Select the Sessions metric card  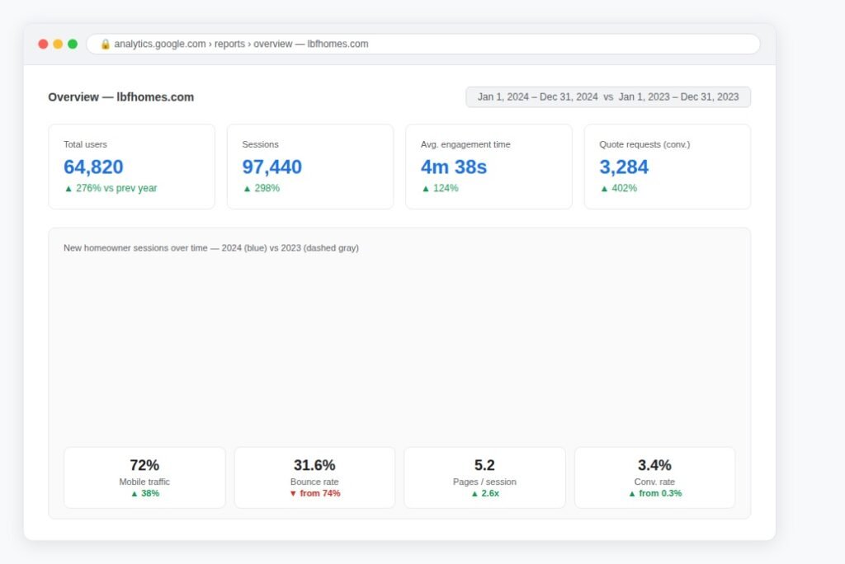(x=310, y=167)
